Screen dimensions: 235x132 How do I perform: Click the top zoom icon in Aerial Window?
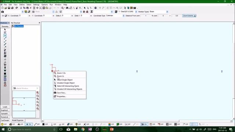coord(37,93)
